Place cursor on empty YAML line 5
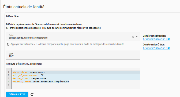Viewport: 180px width, 97px height. [76, 85]
